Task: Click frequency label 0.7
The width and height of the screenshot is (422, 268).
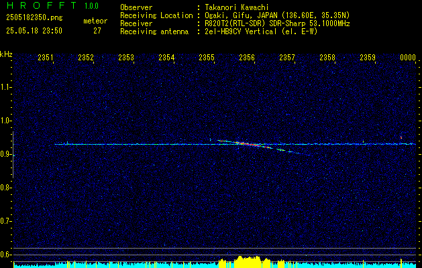Action: tap(5, 221)
